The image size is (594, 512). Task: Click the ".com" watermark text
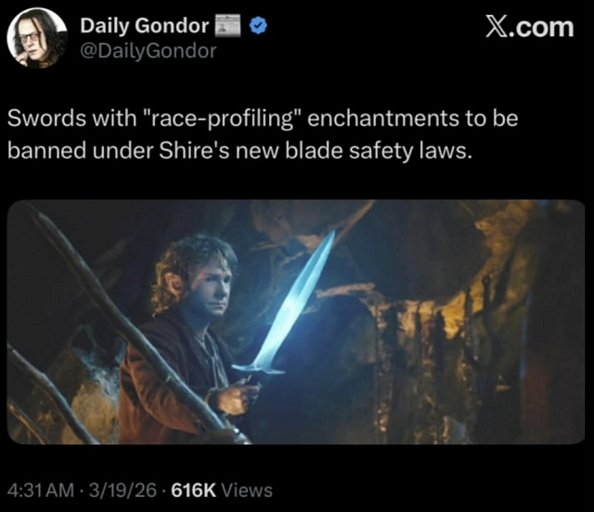point(541,28)
